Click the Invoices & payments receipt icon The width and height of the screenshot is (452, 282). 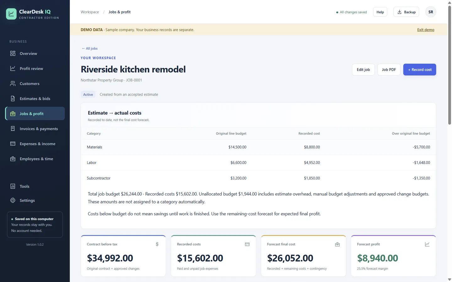pyautogui.click(x=13, y=128)
